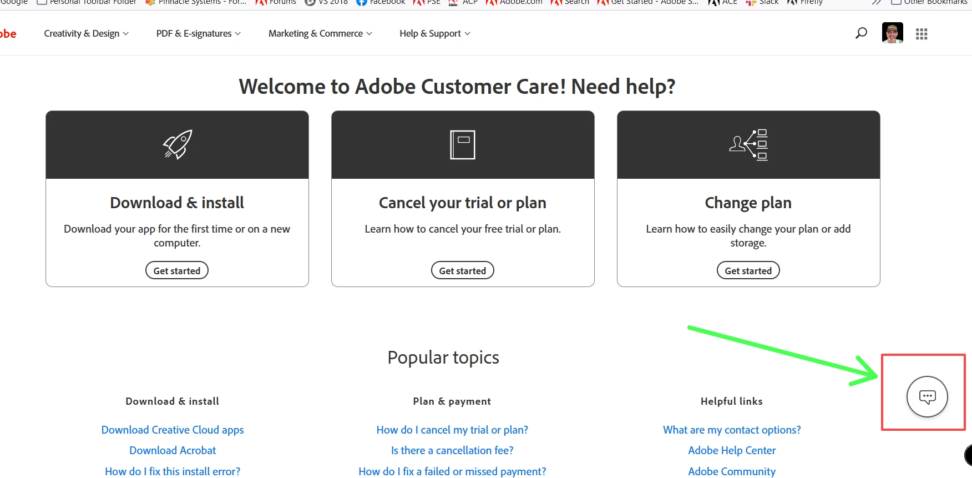Open the VS 2018 bookmark
The width and height of the screenshot is (972, 478).
tap(327, 2)
